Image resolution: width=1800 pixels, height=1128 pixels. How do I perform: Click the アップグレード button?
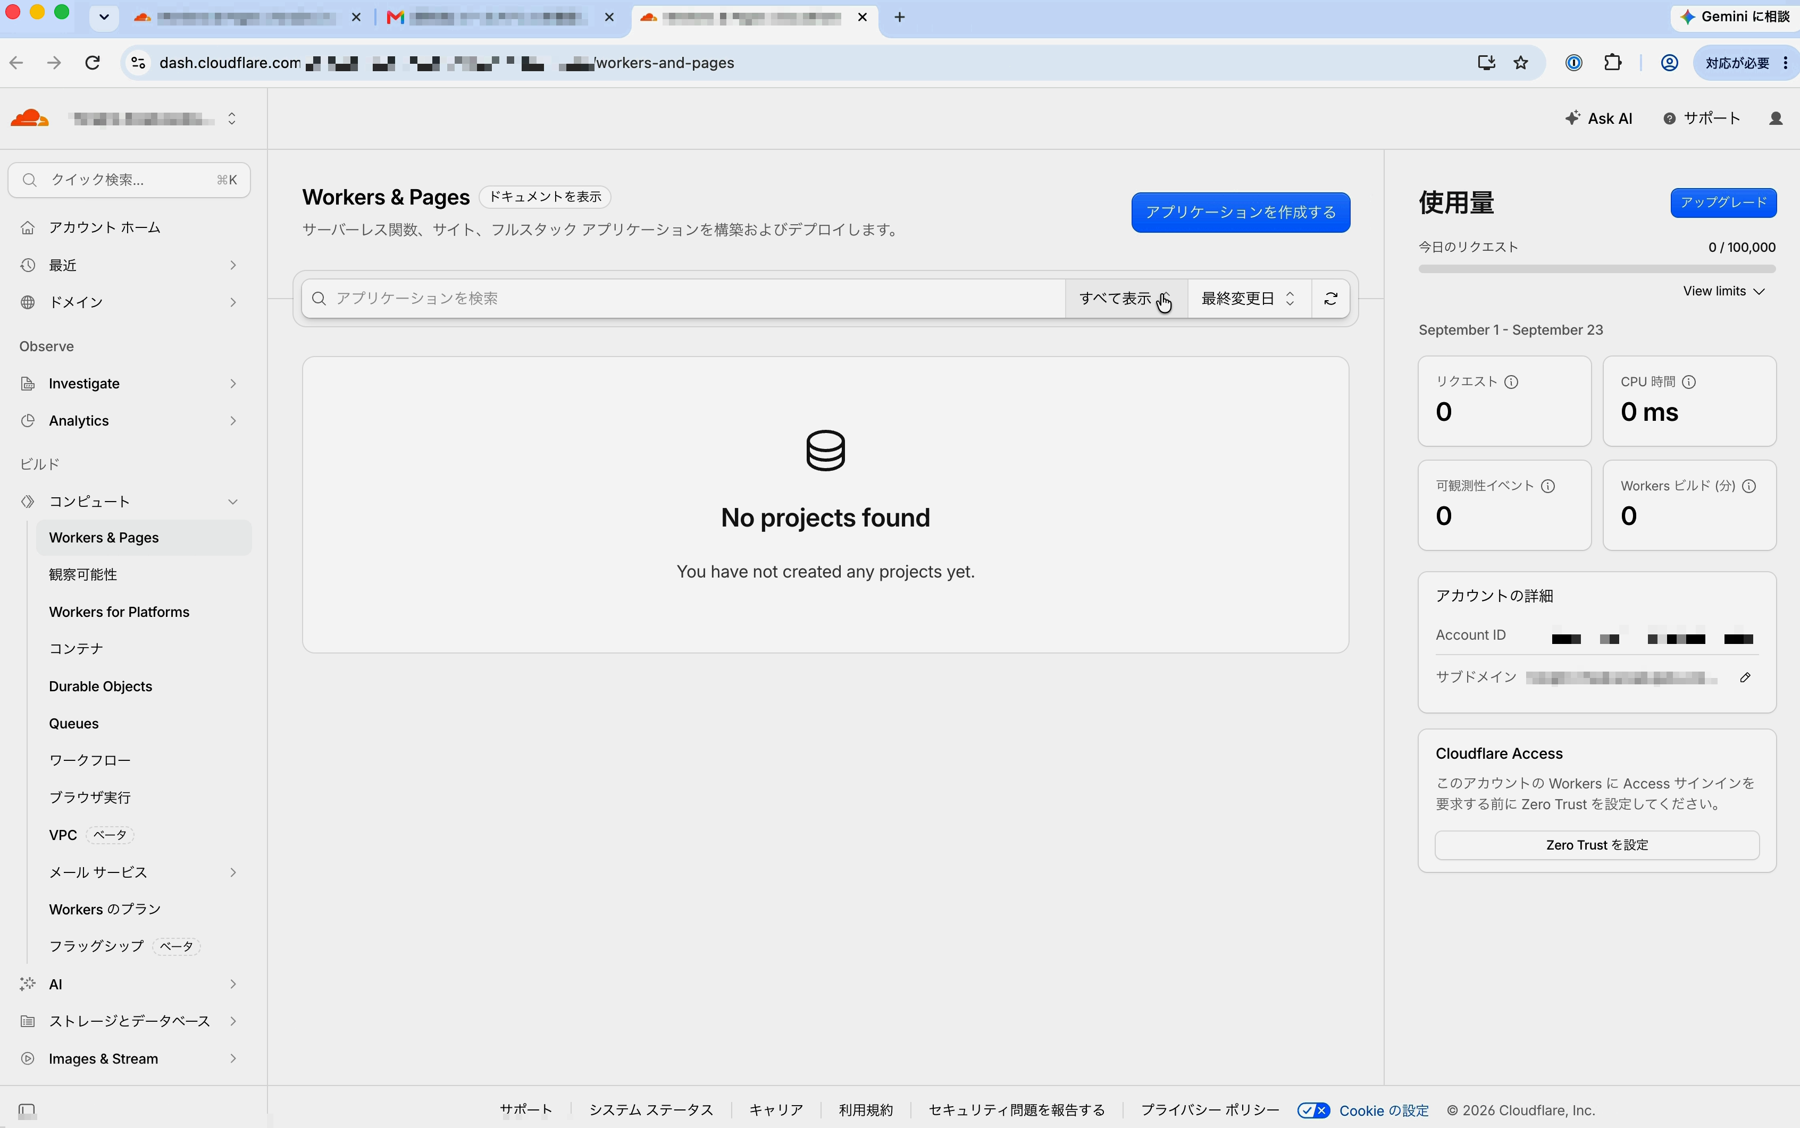point(1723,203)
